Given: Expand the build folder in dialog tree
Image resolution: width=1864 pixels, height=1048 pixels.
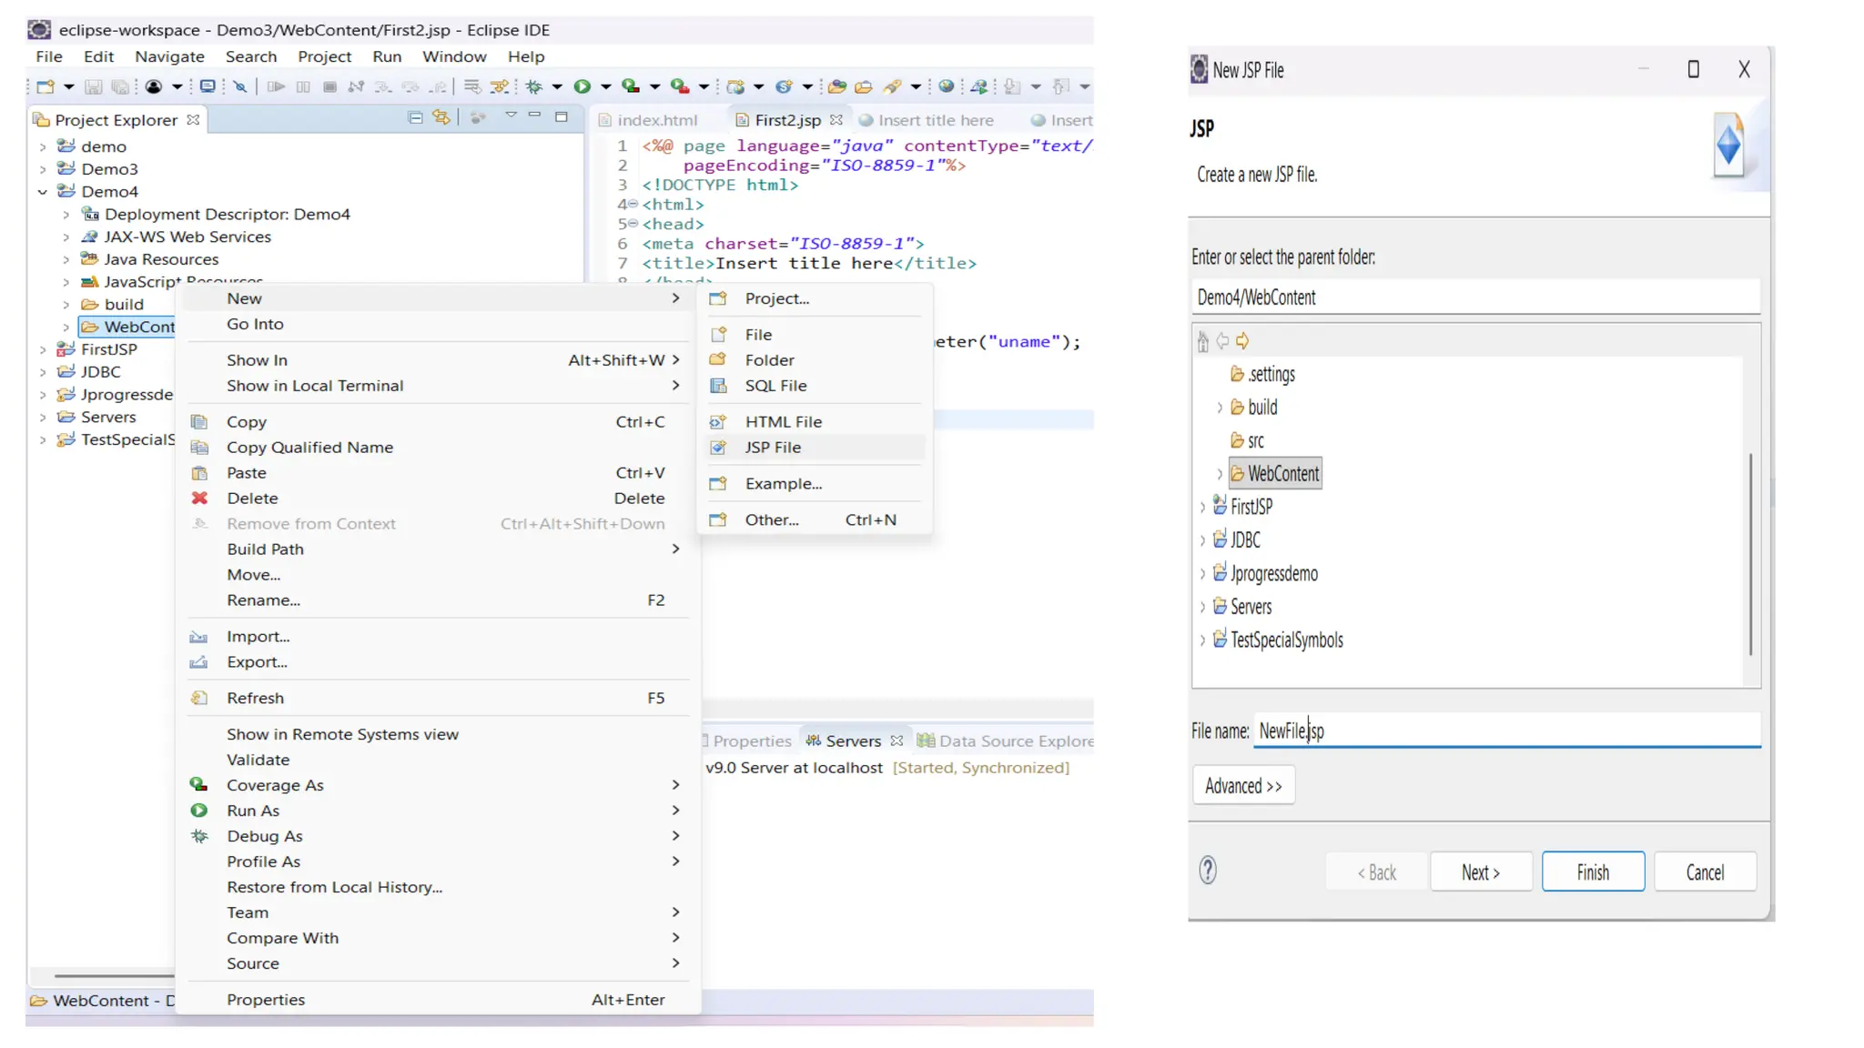Looking at the screenshot, I should pos(1220,408).
